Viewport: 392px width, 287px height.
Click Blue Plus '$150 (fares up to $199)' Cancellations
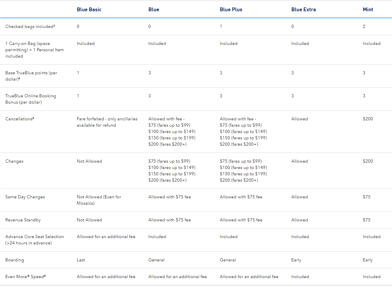[243, 138]
